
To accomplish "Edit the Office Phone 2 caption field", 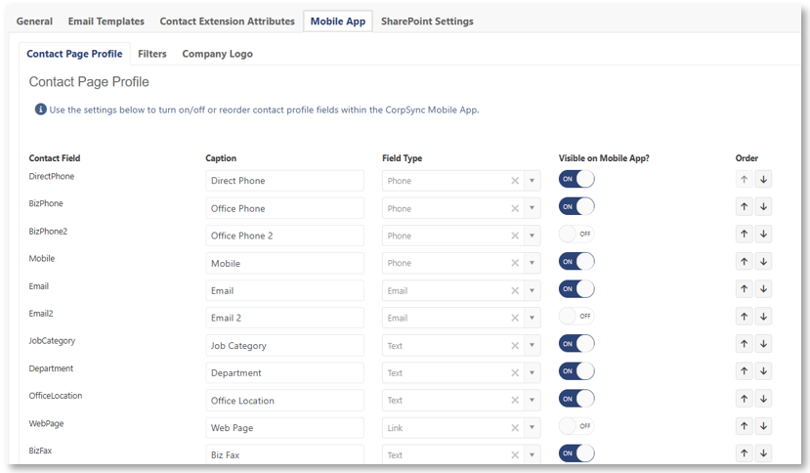I will coord(284,236).
